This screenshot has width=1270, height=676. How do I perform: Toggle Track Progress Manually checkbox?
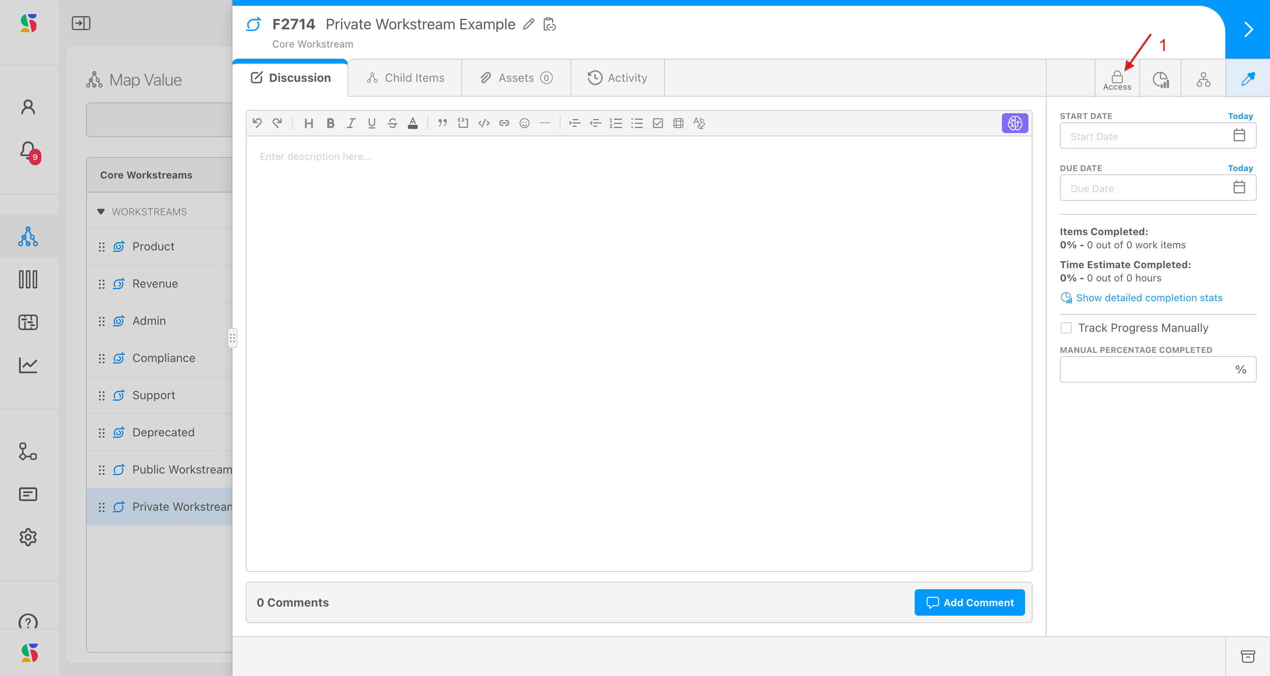(x=1066, y=328)
